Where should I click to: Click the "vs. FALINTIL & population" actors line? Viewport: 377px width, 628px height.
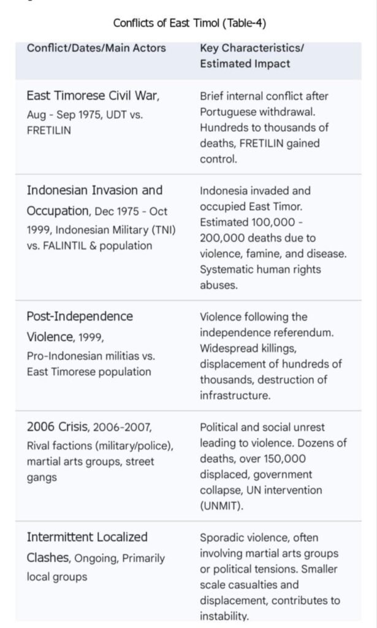click(89, 245)
